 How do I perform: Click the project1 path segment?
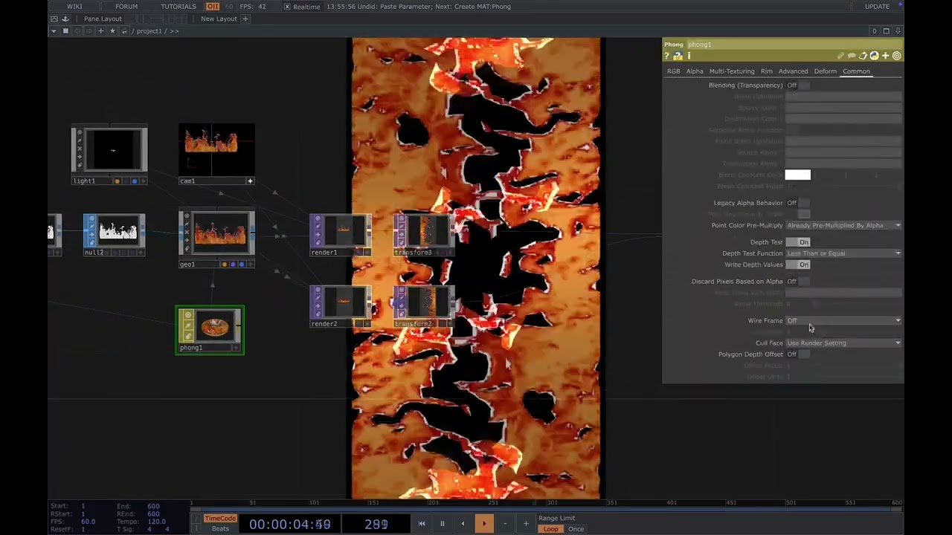tap(149, 31)
